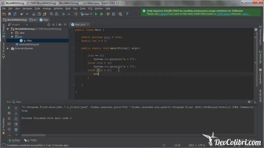The height and width of the screenshot is (148, 264).
Task: Click the Run tool window bottom tab
Action: [x=14, y=140]
